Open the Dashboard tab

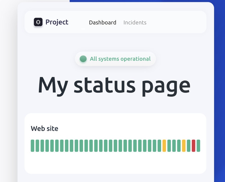[x=102, y=23]
